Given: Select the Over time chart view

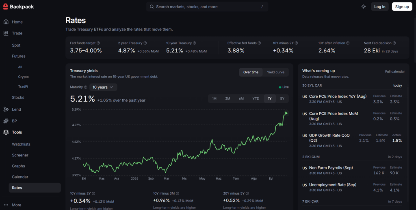Looking at the screenshot, I should [251, 72].
